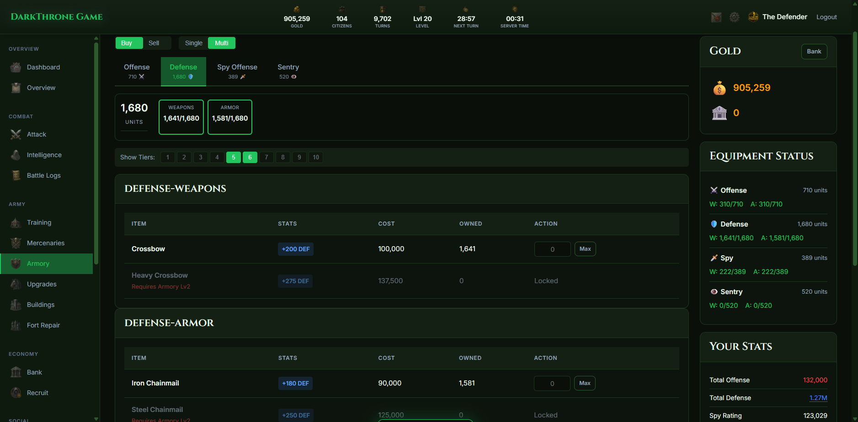Click the Attack crossed swords sidebar icon
This screenshot has height=422, width=858.
pos(16,134)
